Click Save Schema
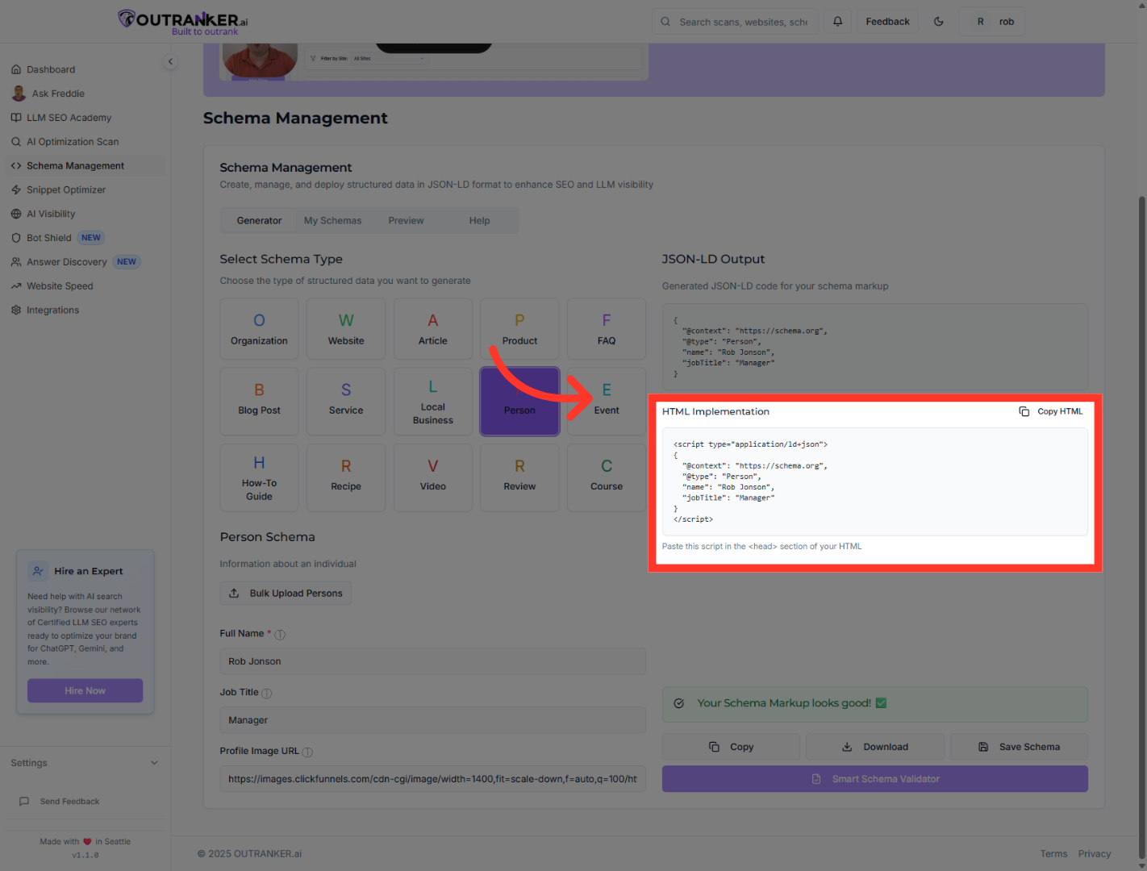The height and width of the screenshot is (871, 1147). click(x=1019, y=747)
